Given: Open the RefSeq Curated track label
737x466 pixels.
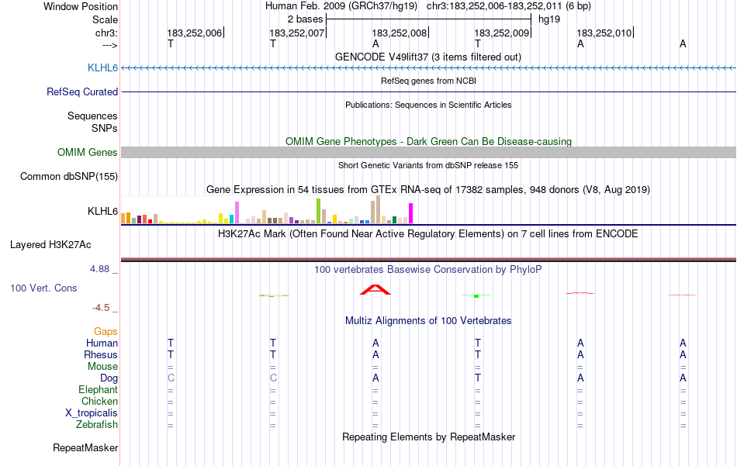Looking at the screenshot, I should click(x=81, y=91).
